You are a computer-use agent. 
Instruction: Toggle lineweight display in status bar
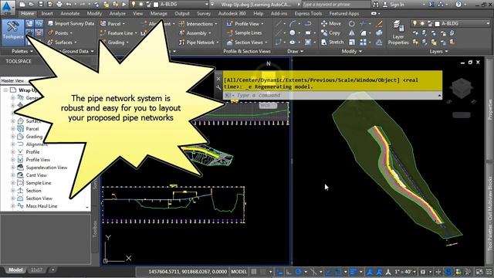coord(354,271)
